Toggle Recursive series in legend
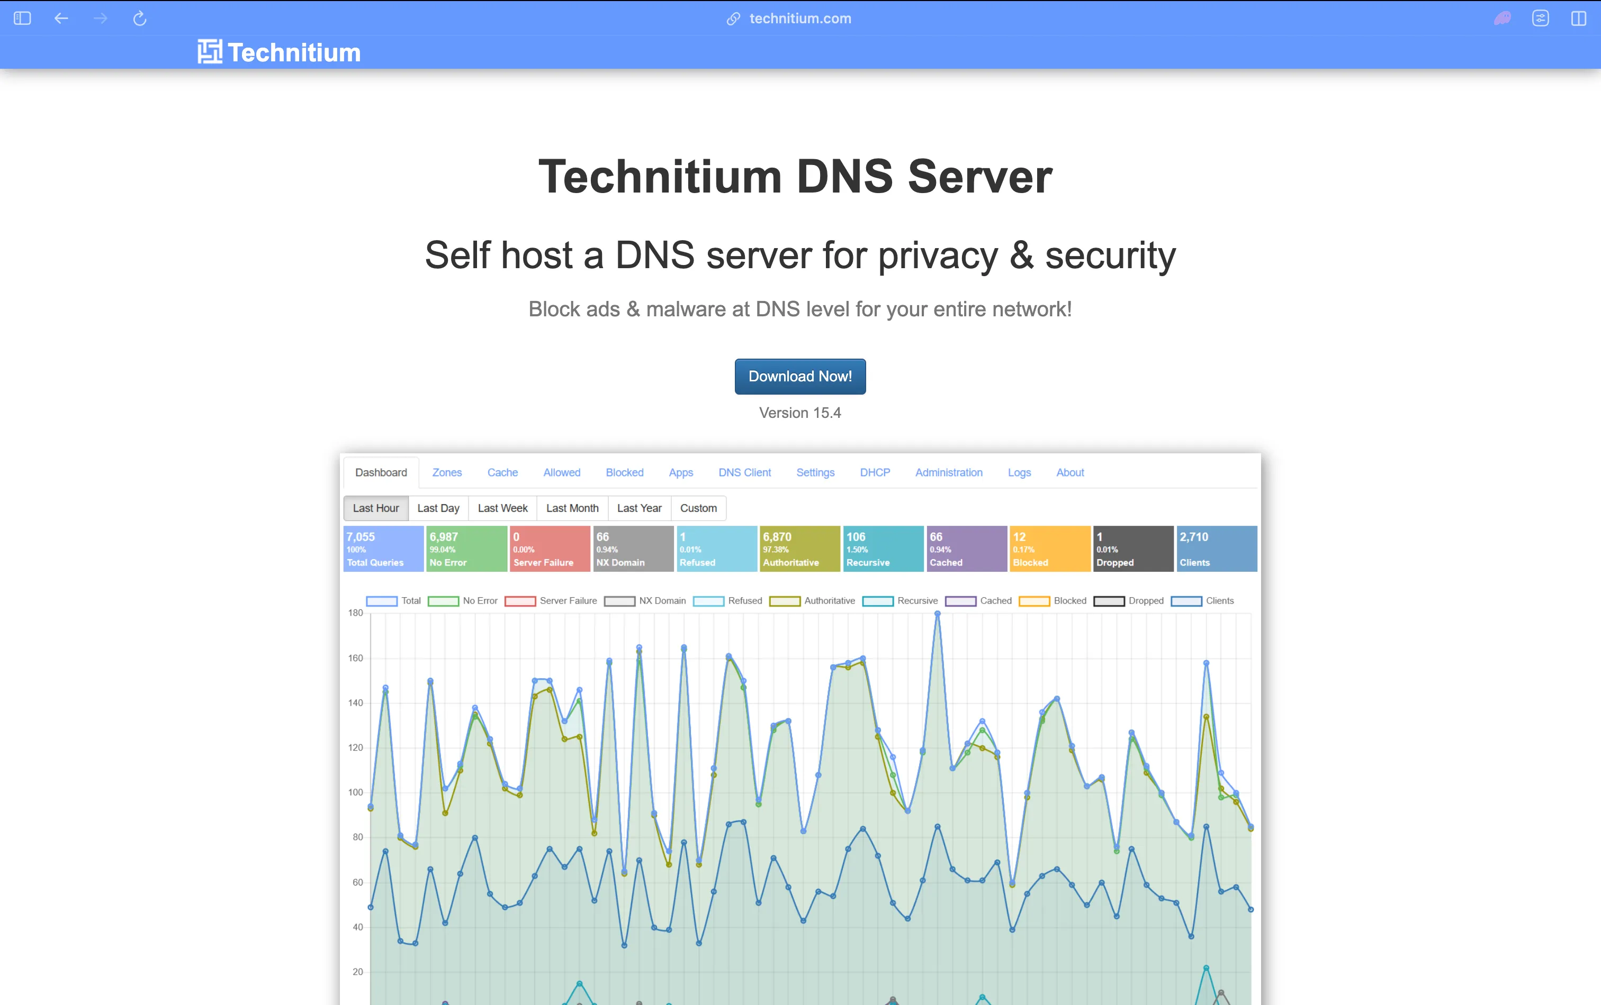Image resolution: width=1601 pixels, height=1005 pixels. [900, 600]
